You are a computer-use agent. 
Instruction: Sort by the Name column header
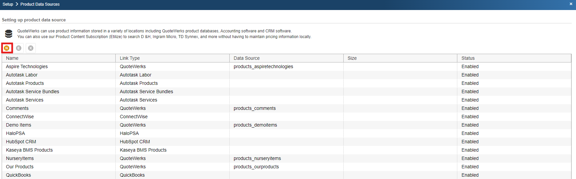click(12, 58)
